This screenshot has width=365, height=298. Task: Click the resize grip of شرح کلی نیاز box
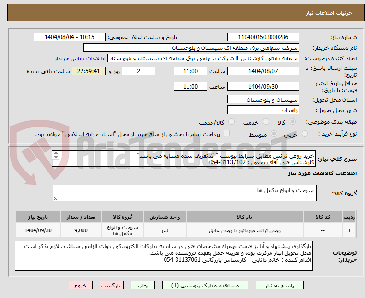click(55, 164)
